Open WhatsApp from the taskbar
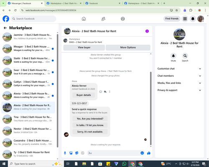This screenshot has width=209, height=167. tap(124, 164)
